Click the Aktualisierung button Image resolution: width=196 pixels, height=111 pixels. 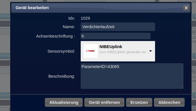click(x=64, y=102)
